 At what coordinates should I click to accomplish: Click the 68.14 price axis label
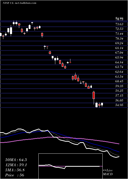119,48
